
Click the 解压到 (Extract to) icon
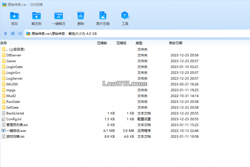(x=36, y=16)
